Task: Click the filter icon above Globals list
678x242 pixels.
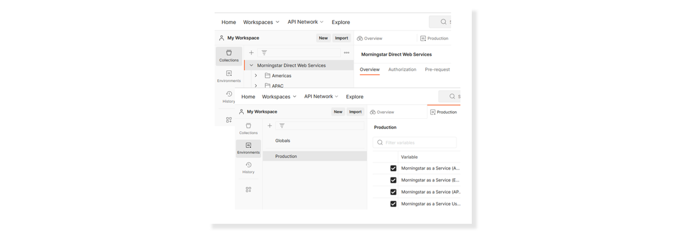Action: [282, 126]
